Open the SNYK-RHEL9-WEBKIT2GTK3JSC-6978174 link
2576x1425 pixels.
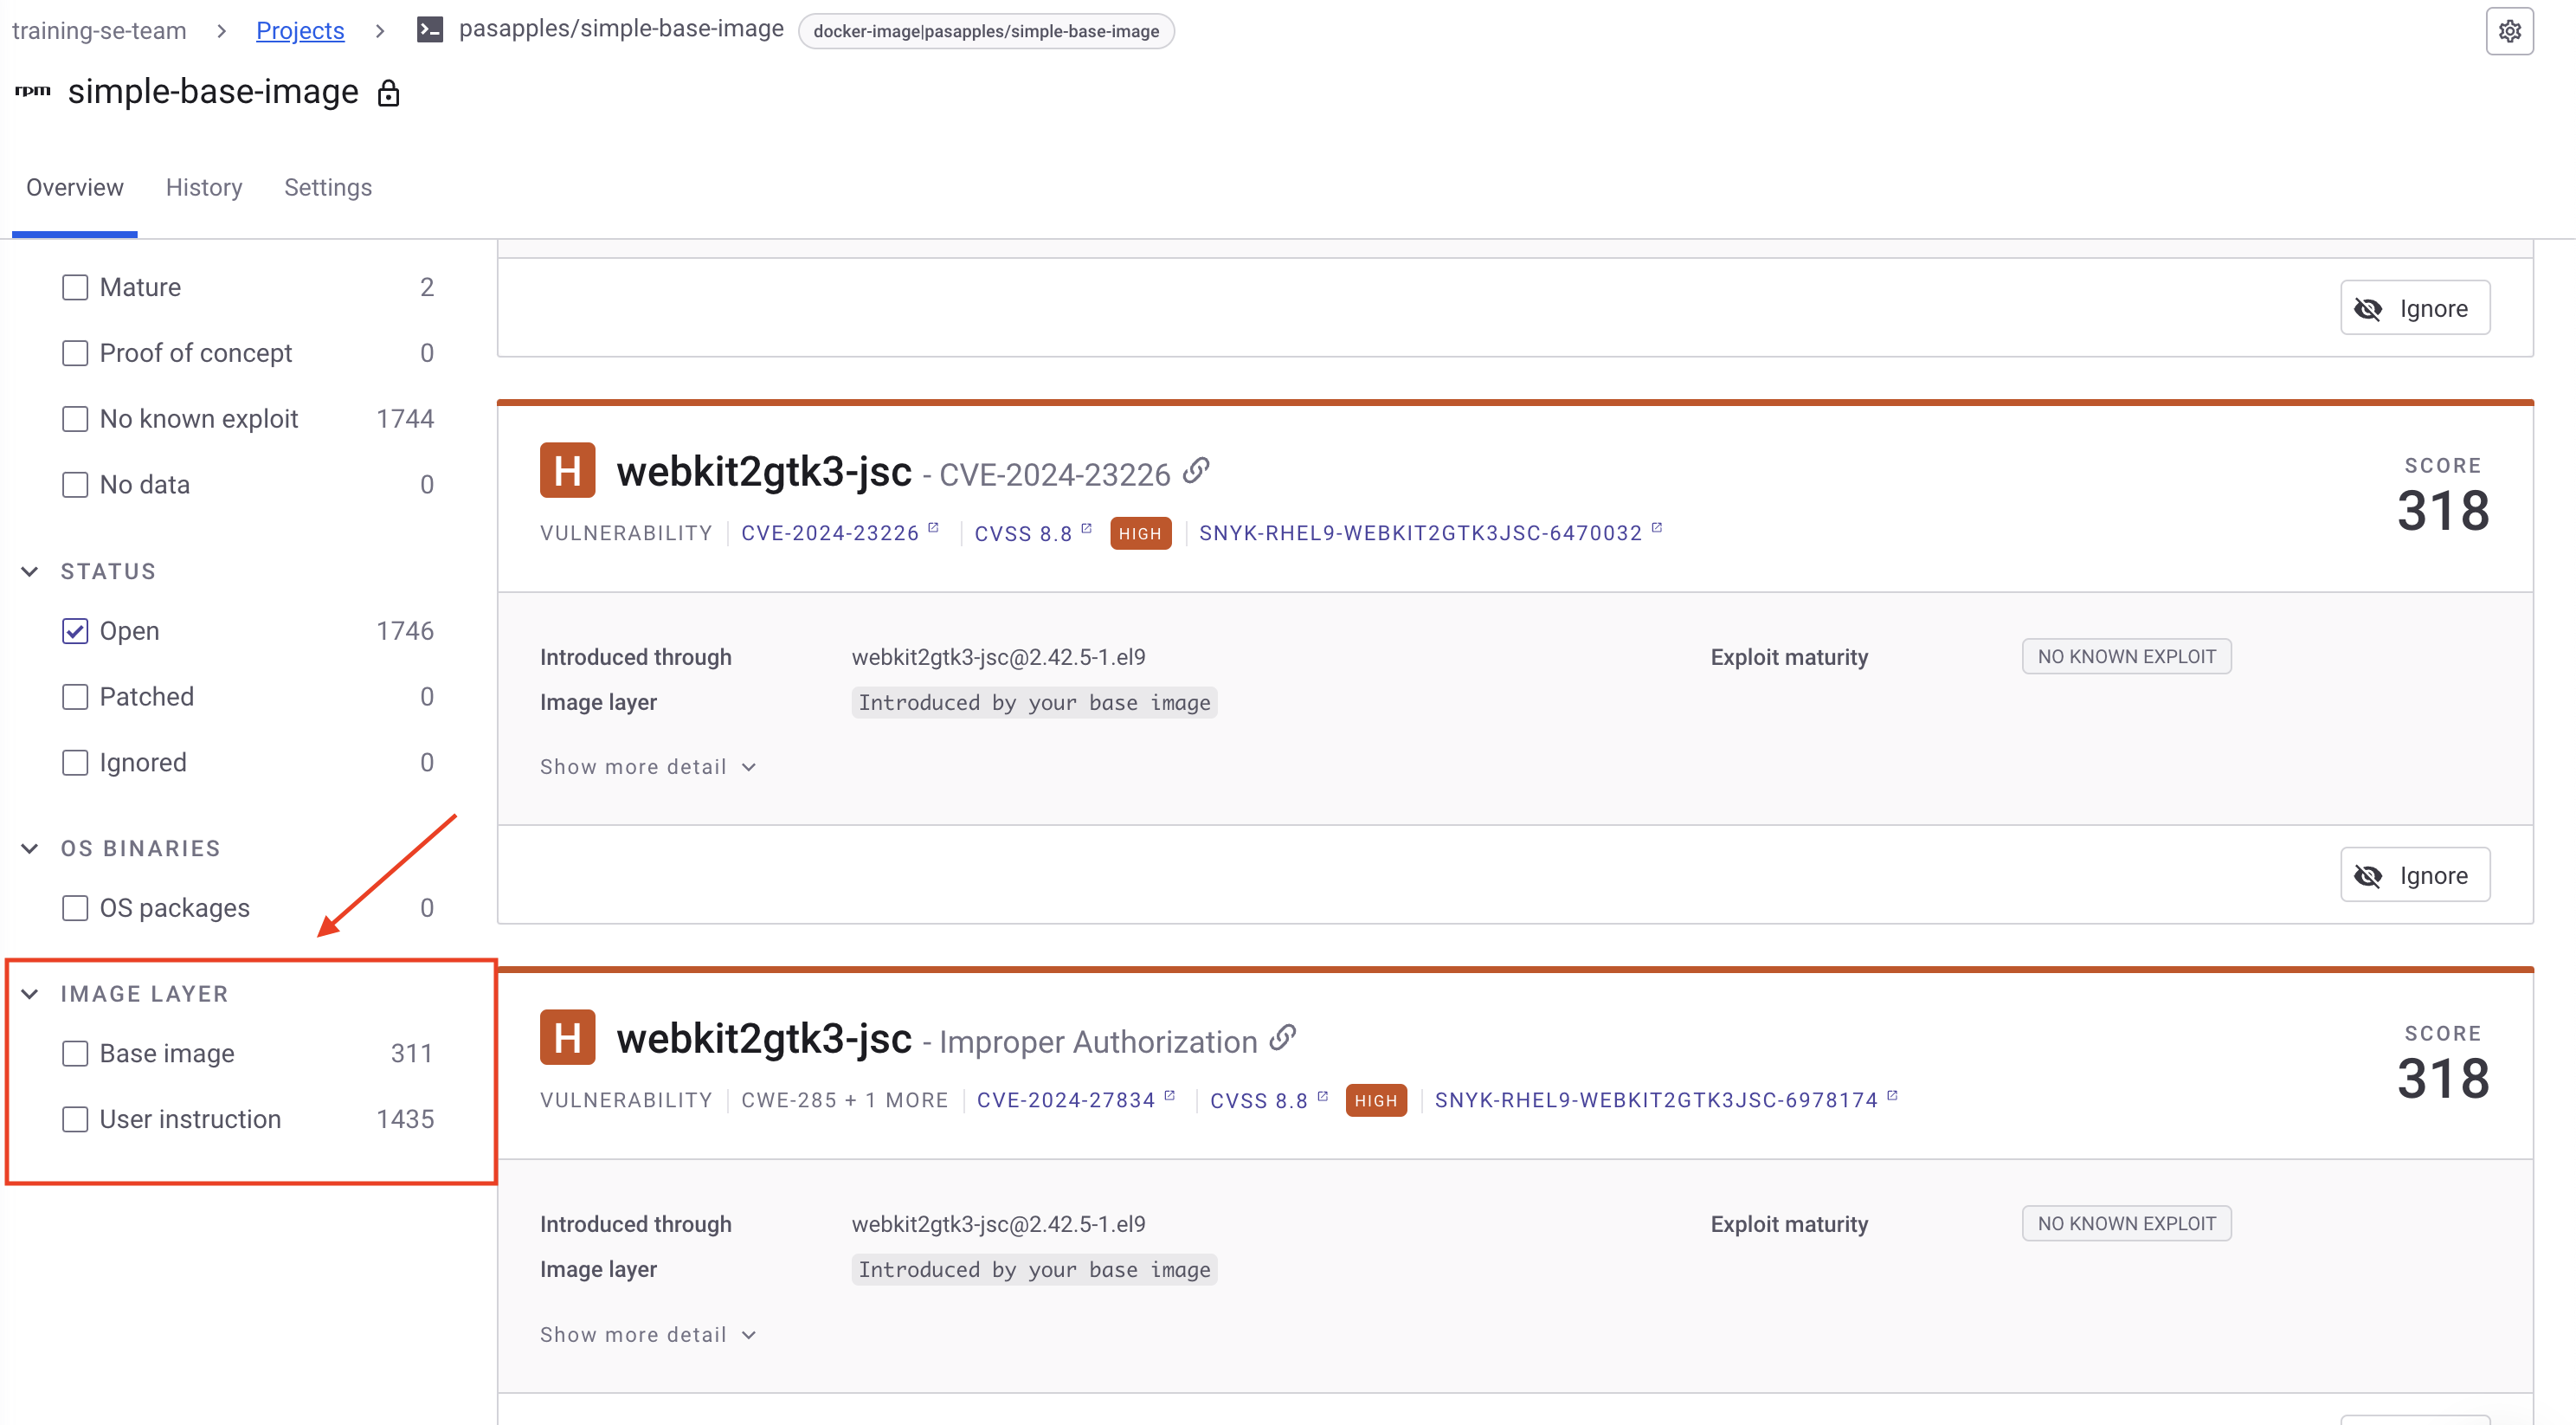1656,1100
